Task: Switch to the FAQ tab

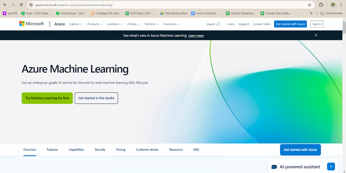Action: pyautogui.click(x=196, y=150)
